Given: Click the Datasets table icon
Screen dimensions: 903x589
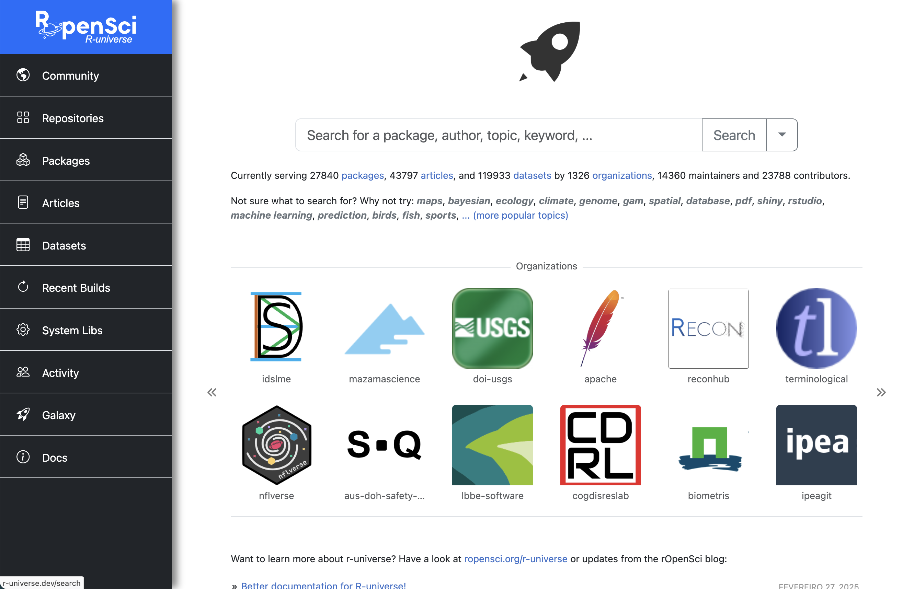Looking at the screenshot, I should click(x=23, y=245).
